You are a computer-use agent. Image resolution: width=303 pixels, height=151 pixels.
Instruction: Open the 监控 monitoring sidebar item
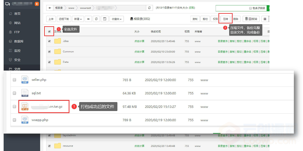[17, 51]
